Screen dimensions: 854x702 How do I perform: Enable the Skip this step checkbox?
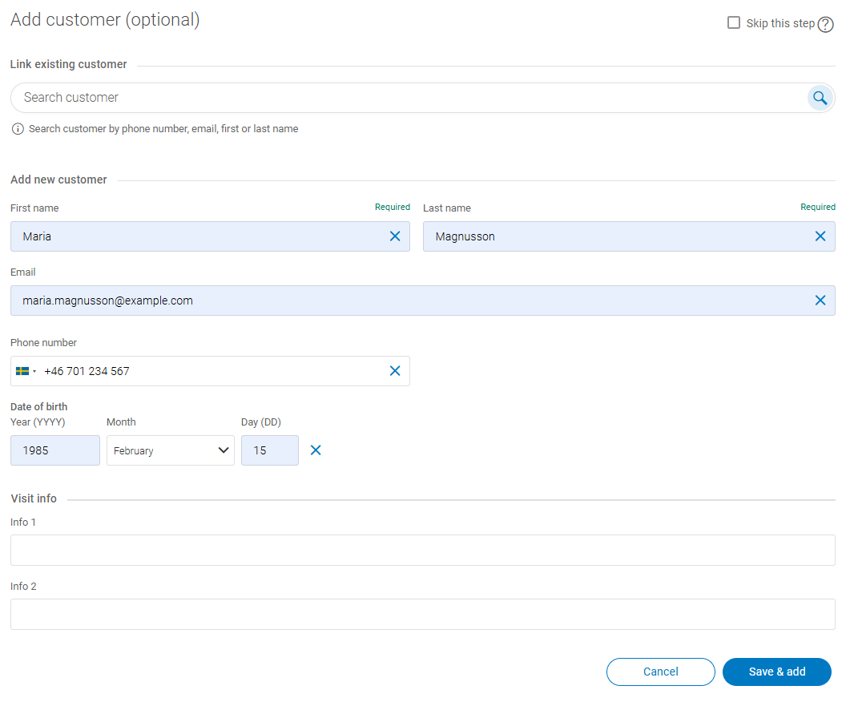pos(734,23)
